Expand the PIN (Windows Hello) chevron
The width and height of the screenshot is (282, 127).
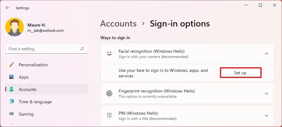tap(267, 116)
